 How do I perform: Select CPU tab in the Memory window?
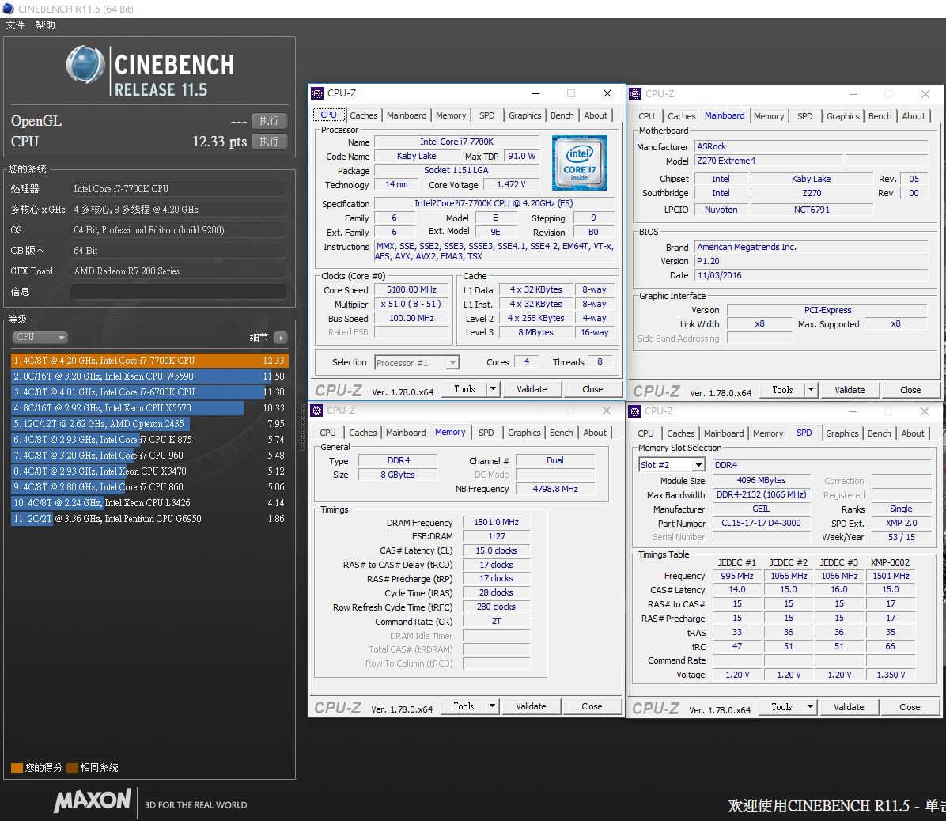(x=328, y=433)
